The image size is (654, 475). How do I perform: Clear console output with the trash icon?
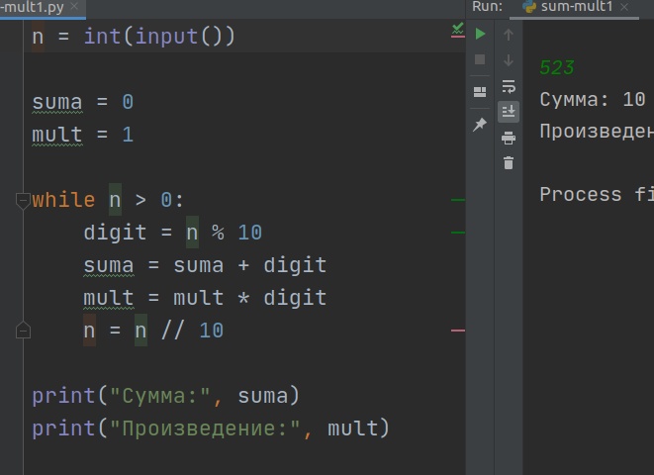pyautogui.click(x=509, y=163)
